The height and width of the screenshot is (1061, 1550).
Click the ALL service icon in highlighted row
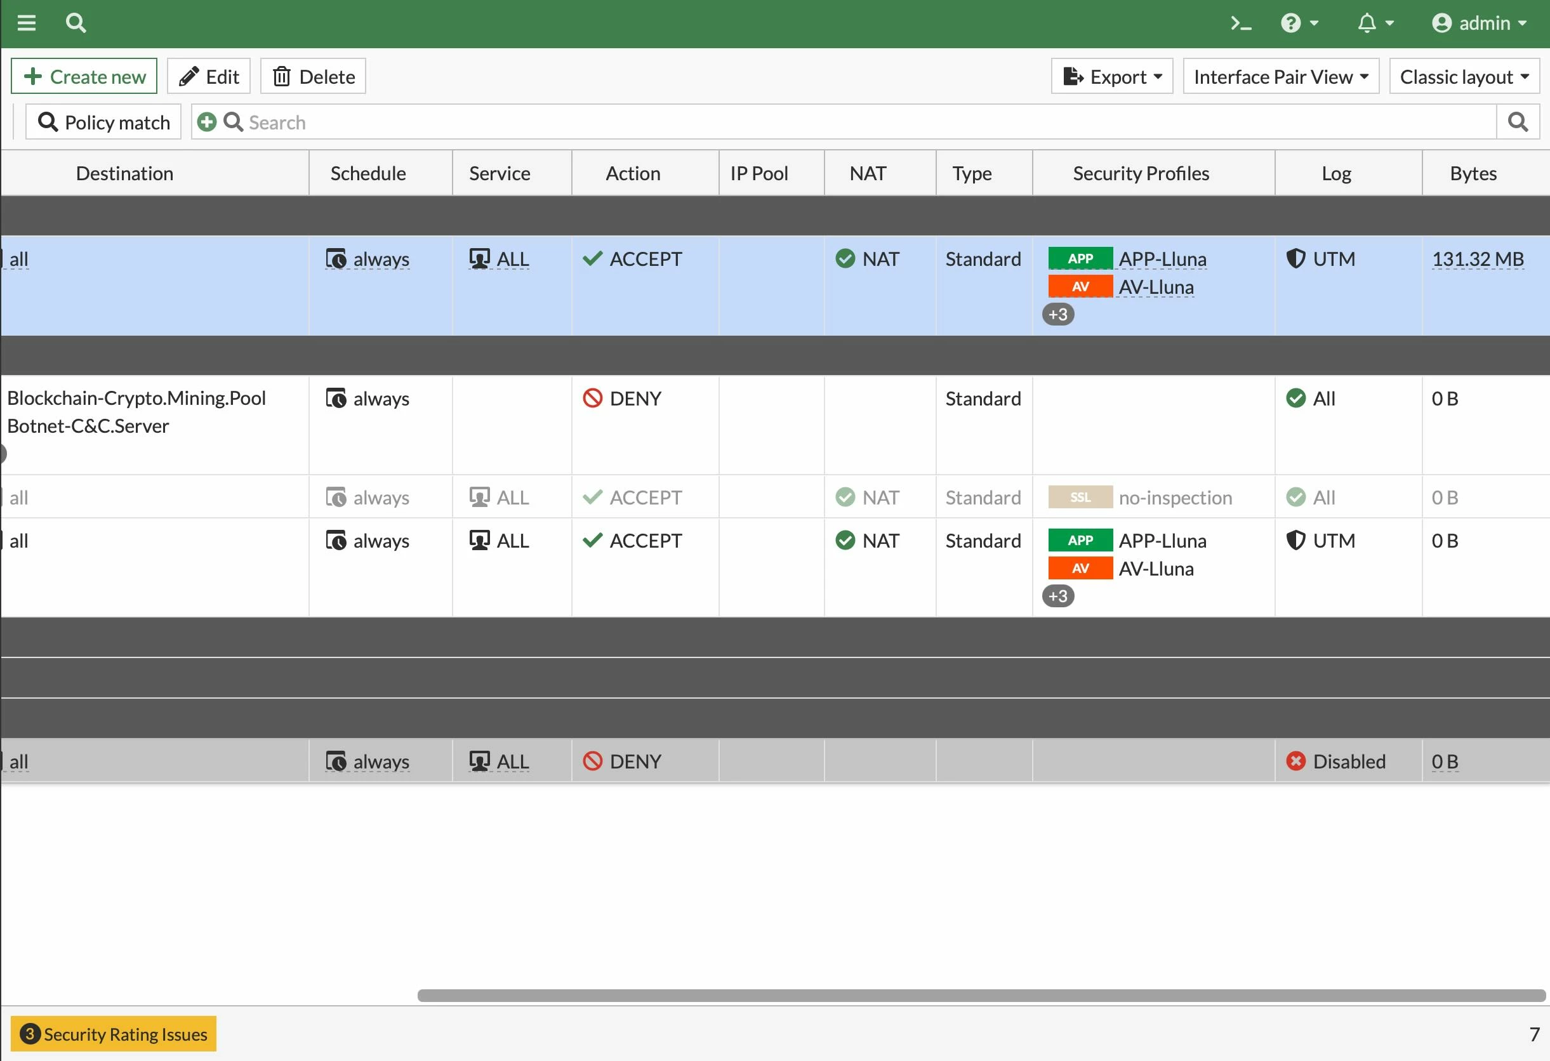tap(480, 259)
